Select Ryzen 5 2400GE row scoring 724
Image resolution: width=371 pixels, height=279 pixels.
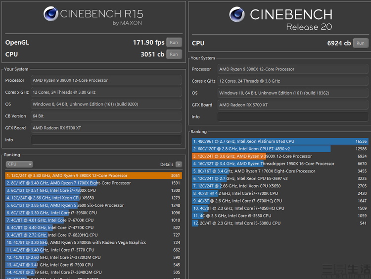(93, 242)
